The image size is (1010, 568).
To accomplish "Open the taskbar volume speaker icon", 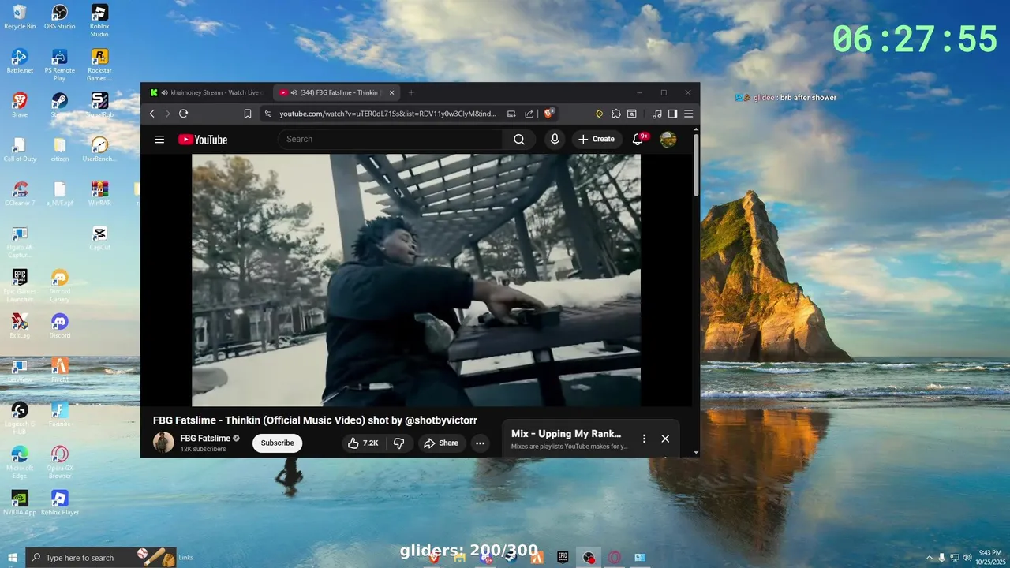I will (967, 558).
